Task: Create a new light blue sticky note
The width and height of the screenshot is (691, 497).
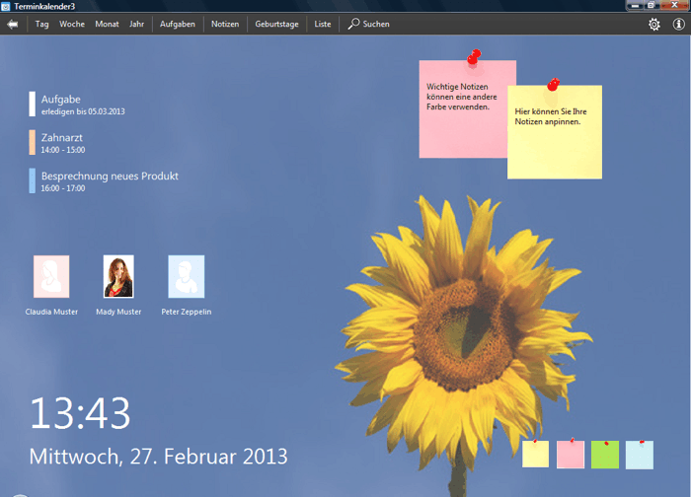Action: [x=640, y=455]
